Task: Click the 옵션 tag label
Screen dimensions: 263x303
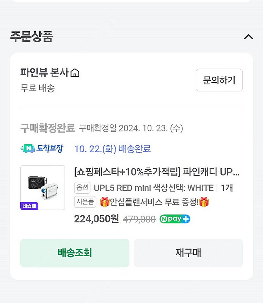Action: click(x=82, y=188)
